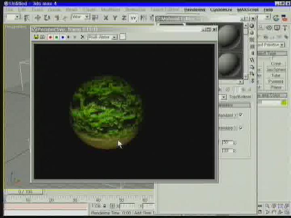
Task: Click the X coordinate input field
Action: tap(127, 206)
